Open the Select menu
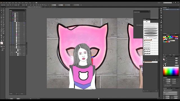180x101 pixels. (x=16, y=3)
